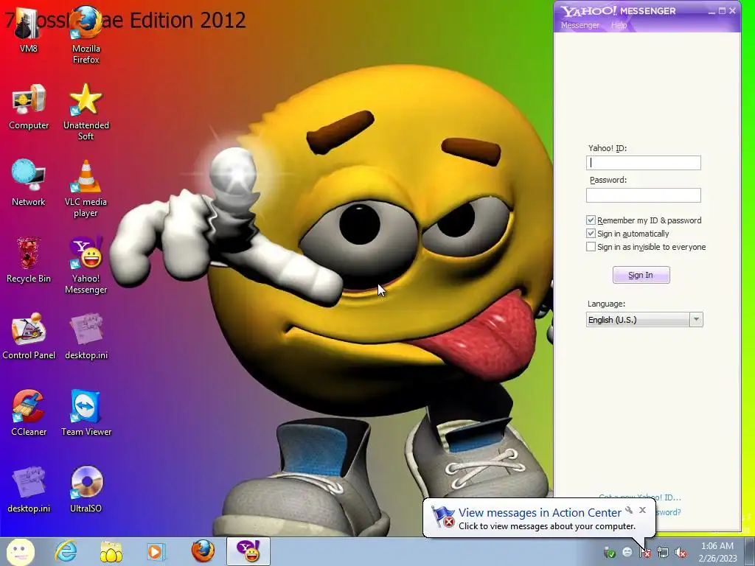Expand the Language dropdown
This screenshot has height=566, width=755.
pos(696,320)
